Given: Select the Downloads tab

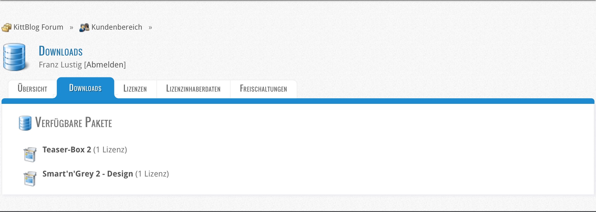Looking at the screenshot, I should pos(85,88).
